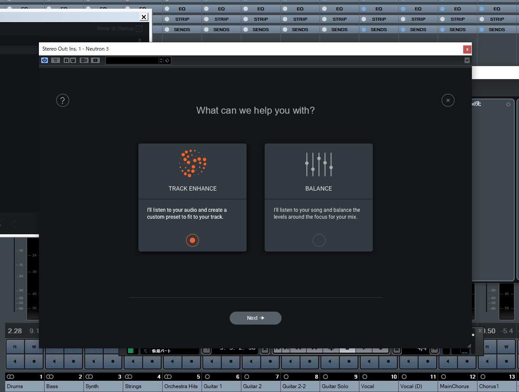519x392 pixels.
Task: Enable monitor speaker on Guitar 2 channel
Action: tap(251, 361)
